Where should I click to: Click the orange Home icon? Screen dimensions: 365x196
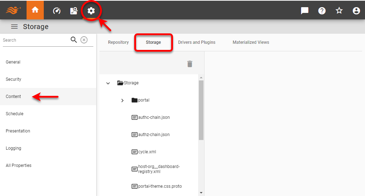pyautogui.click(x=35, y=10)
